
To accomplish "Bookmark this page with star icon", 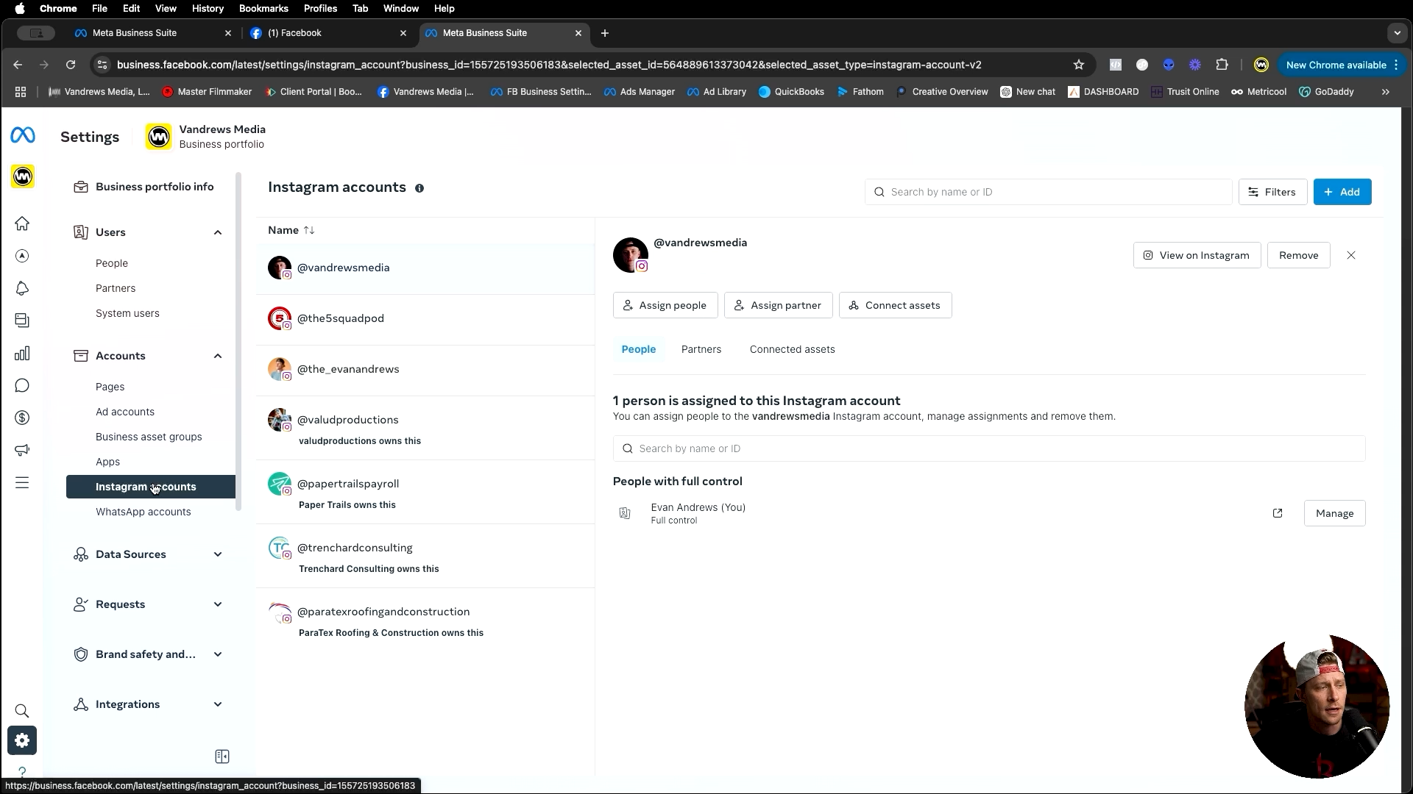I will coord(1079,65).
